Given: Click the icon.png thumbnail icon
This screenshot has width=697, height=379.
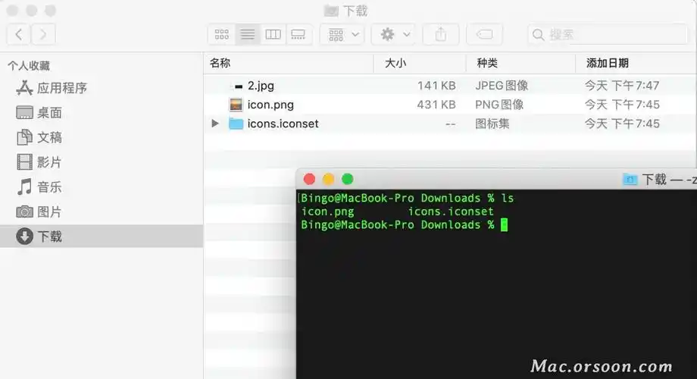Looking at the screenshot, I should [236, 105].
